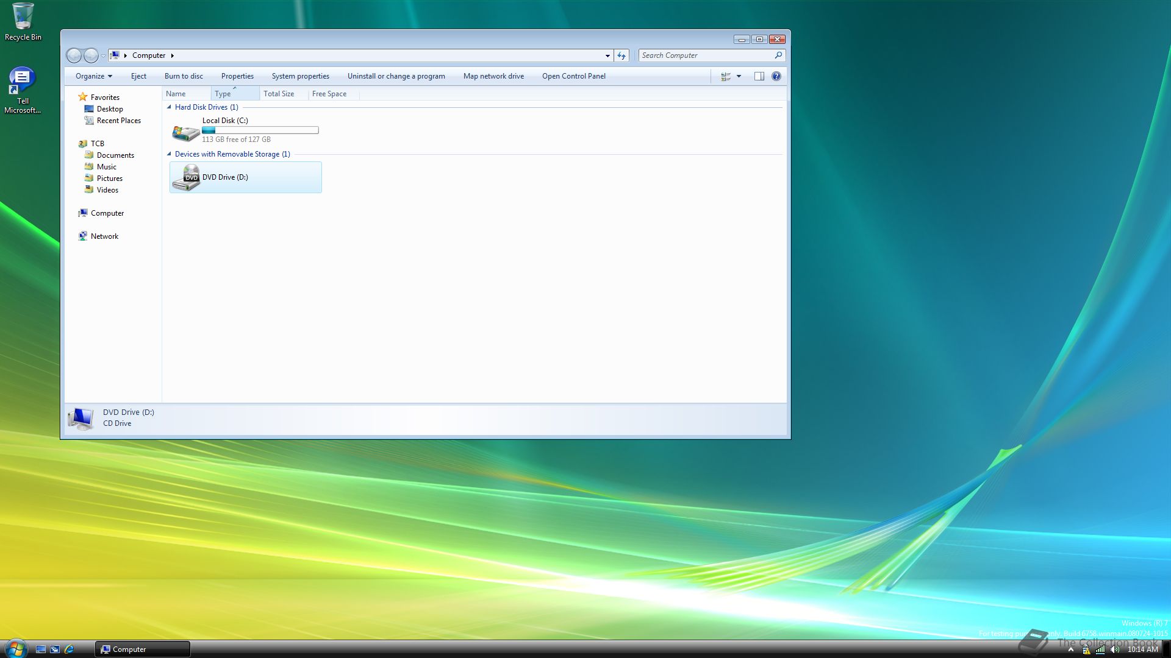
Task: Open the network signal tray icon
Action: pos(1100,649)
